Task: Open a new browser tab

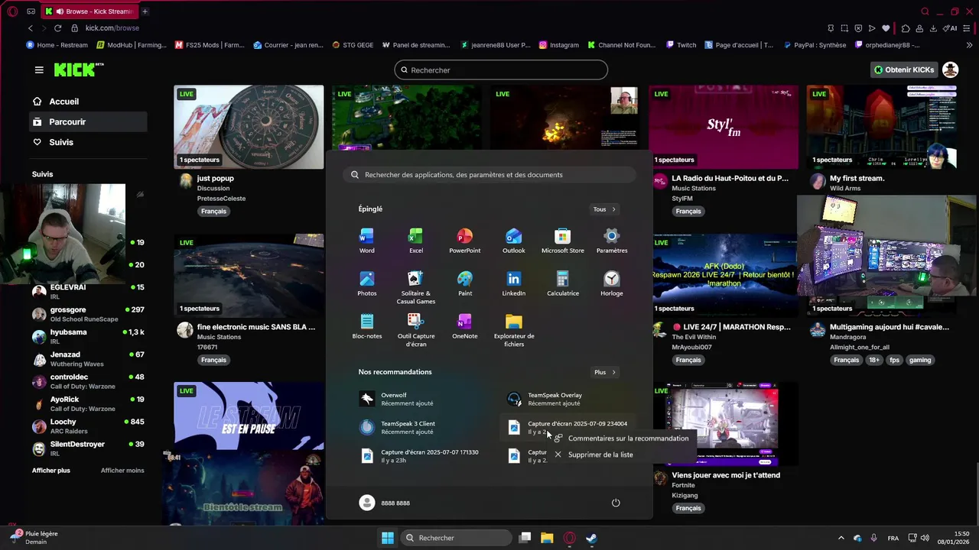Action: [x=145, y=11]
